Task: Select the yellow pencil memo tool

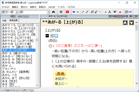Action: point(87,12)
